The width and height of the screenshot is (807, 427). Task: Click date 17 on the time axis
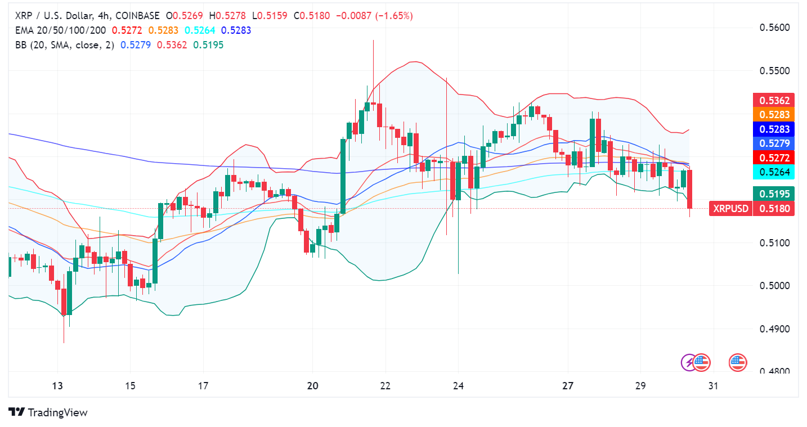point(203,386)
